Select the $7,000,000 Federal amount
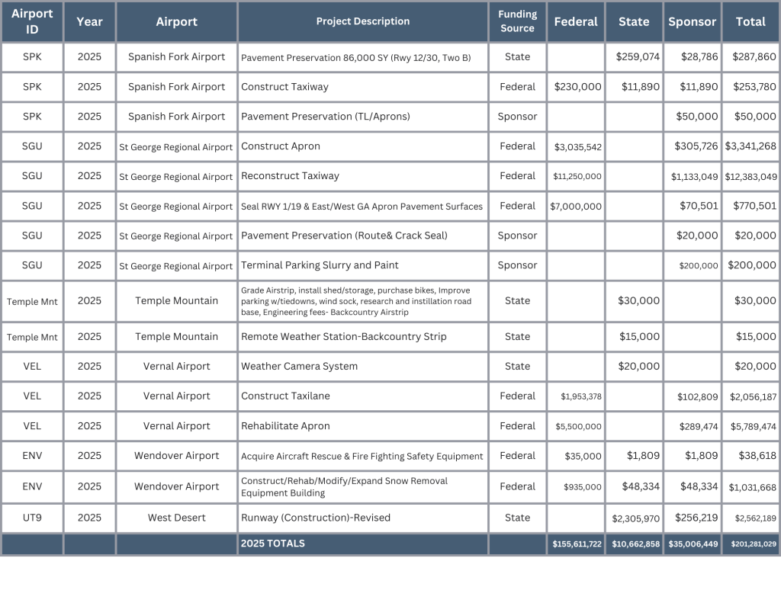 [x=576, y=206]
